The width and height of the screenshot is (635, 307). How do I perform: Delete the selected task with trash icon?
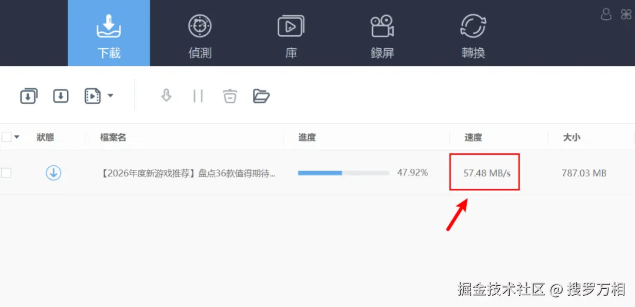point(230,96)
